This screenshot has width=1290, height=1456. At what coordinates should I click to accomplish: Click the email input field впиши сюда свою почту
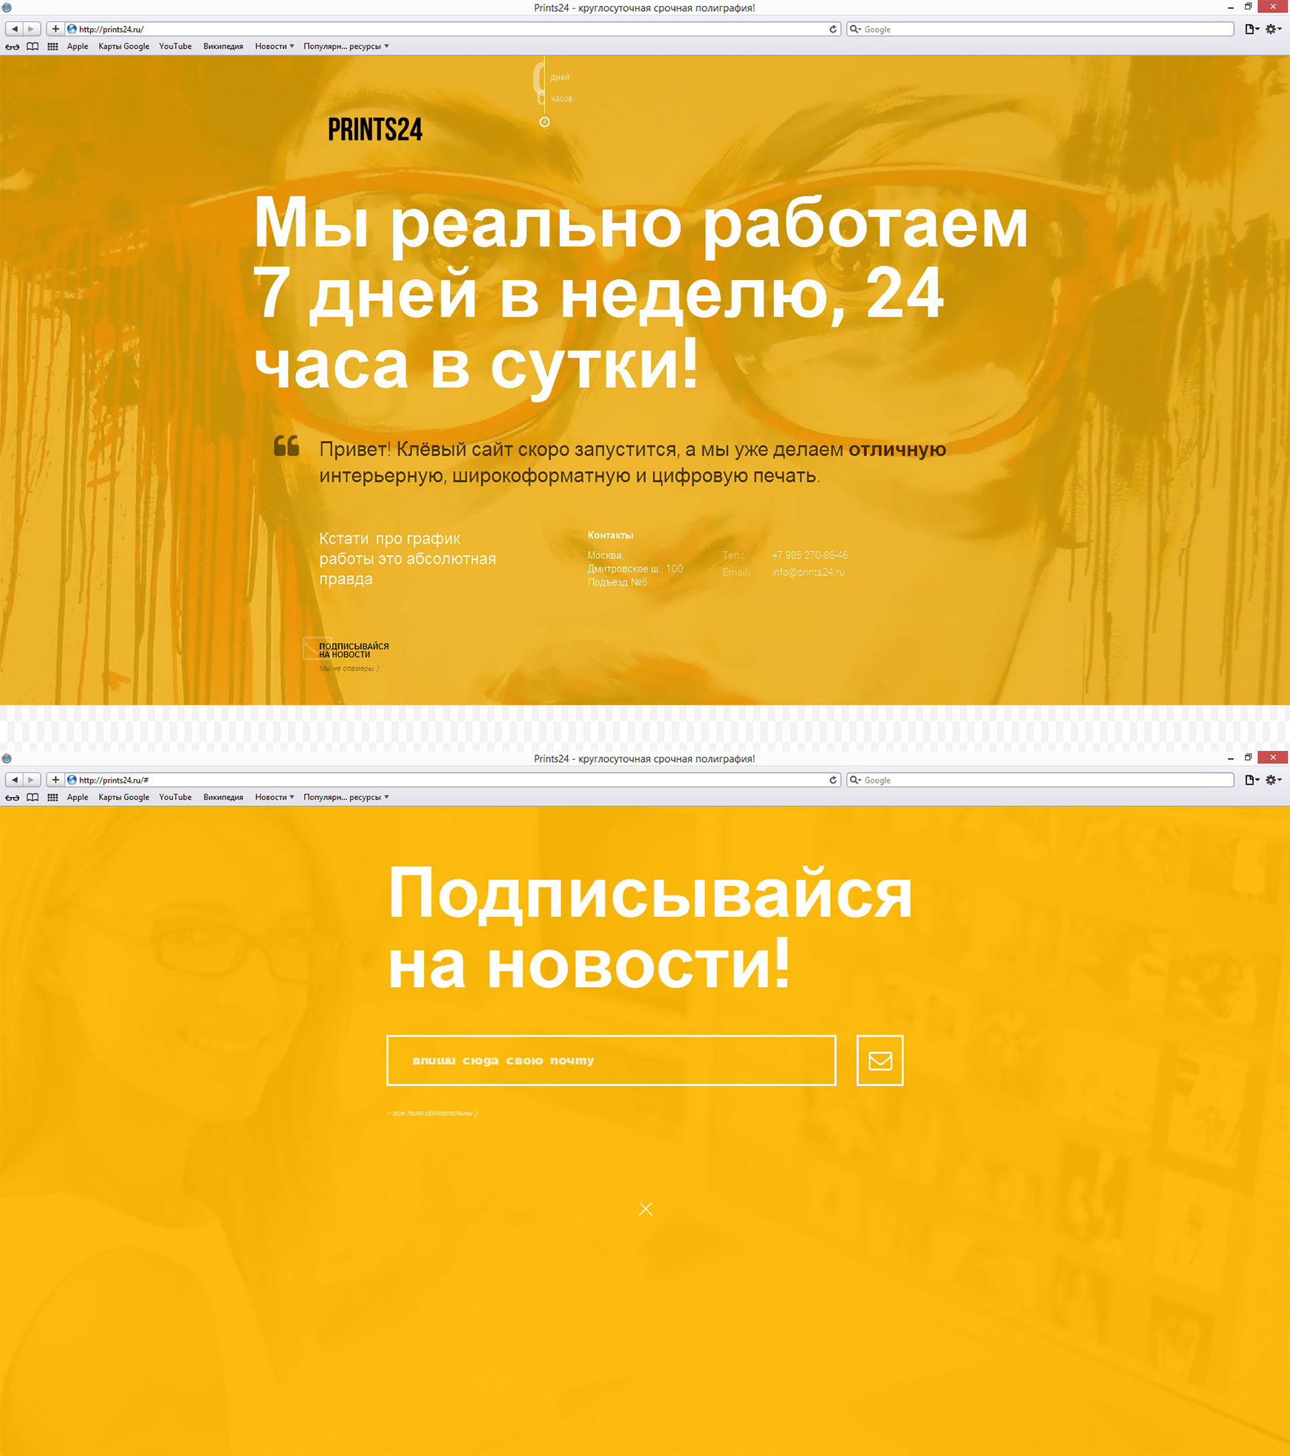point(610,1060)
